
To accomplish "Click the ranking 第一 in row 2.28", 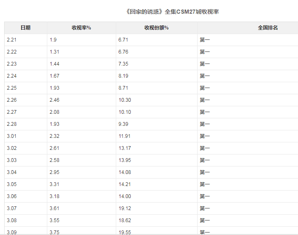I will coord(205,124).
